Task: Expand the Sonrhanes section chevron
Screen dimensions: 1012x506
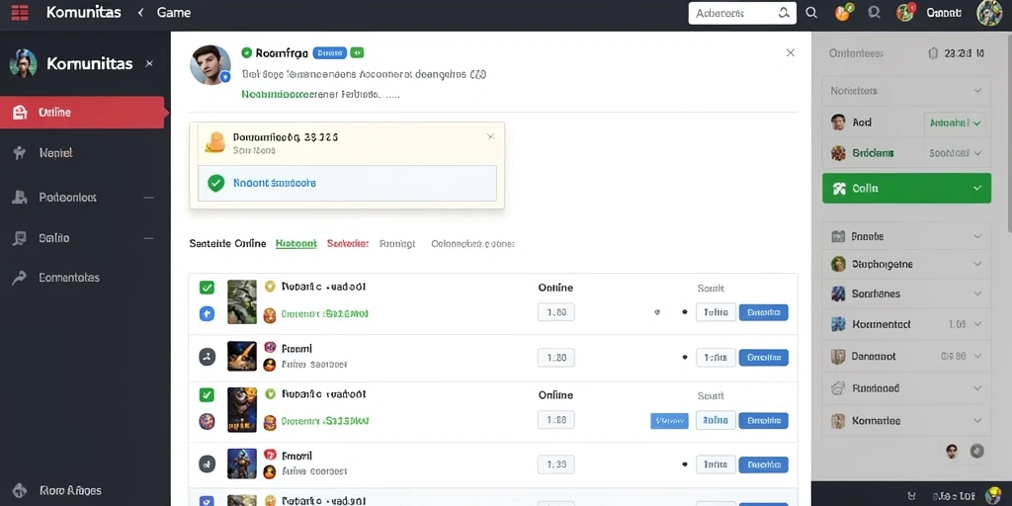Action: click(977, 294)
